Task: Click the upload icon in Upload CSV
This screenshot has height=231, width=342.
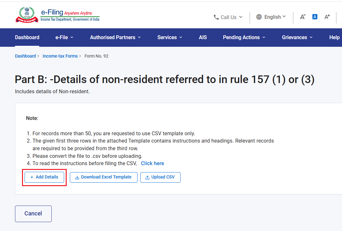Action: (x=147, y=178)
